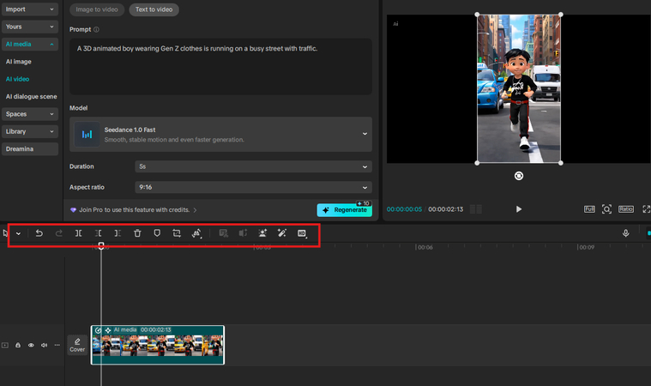Open Dreamina in sidebar

[30, 148]
